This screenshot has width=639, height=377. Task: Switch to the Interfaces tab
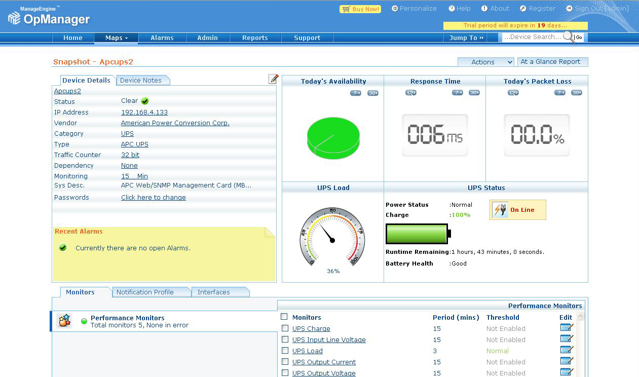220,292
